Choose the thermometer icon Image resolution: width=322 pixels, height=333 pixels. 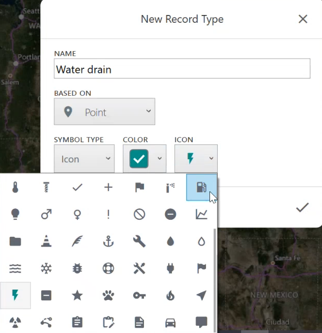[15, 188]
